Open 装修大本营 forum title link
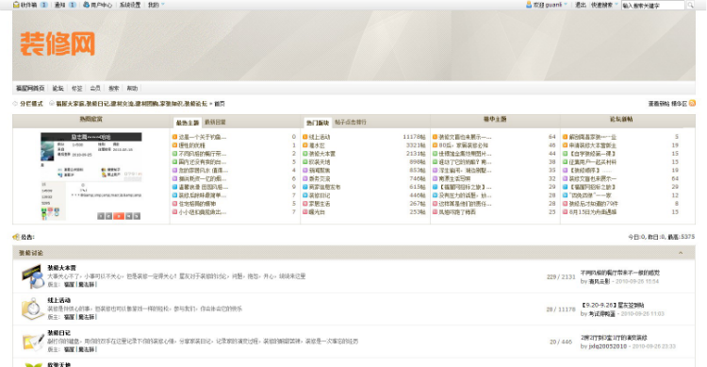Viewport: 707px width, 367px height. [x=62, y=268]
